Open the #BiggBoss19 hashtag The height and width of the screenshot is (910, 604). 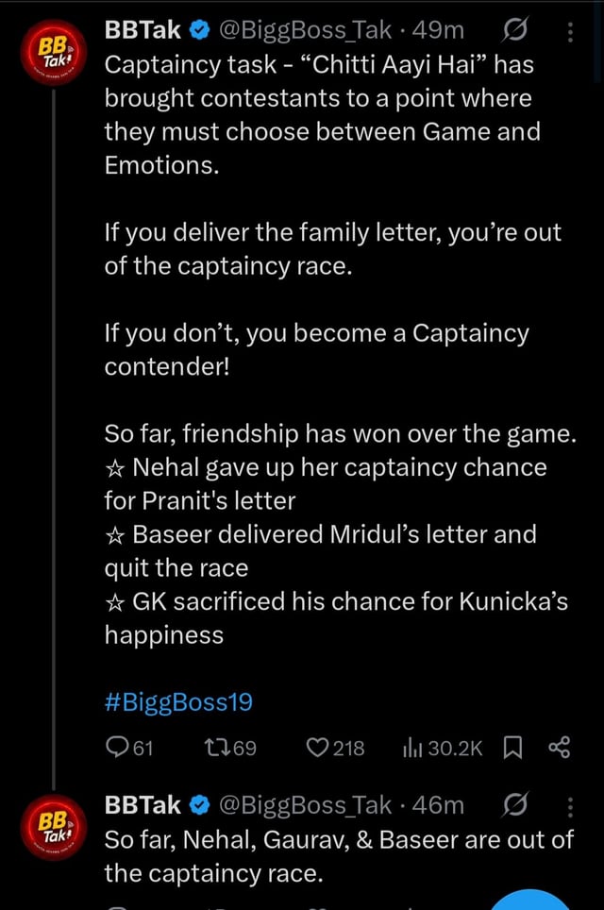pyautogui.click(x=178, y=702)
